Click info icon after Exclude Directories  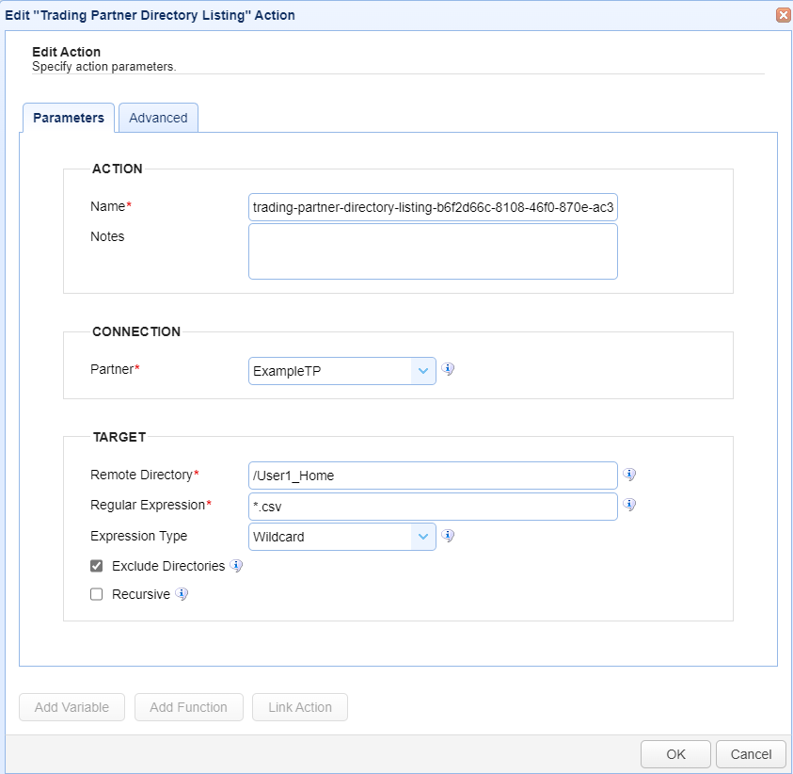pyautogui.click(x=236, y=566)
